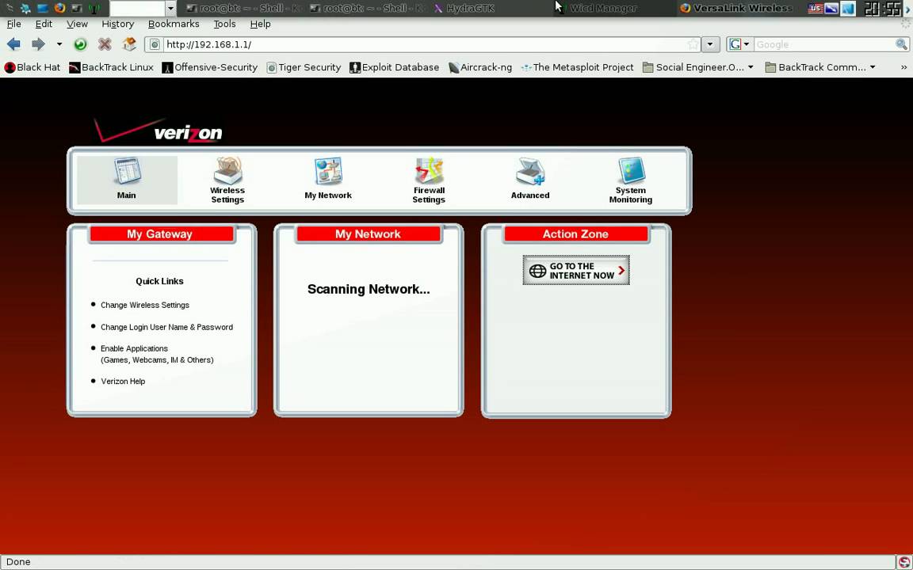Click Change Login User Name & Password
Viewport: 913px width, 570px height.
(x=166, y=327)
